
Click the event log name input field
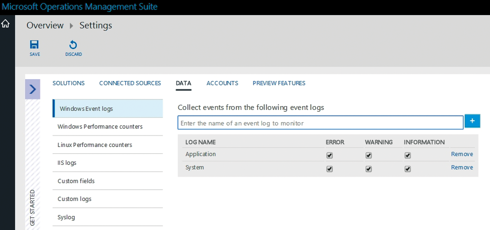pyautogui.click(x=321, y=123)
